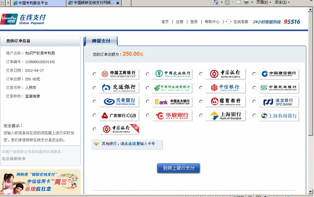Open the 安全(S) dropdown menu
The image size is (314, 197).
pyautogui.click(x=282, y=2)
